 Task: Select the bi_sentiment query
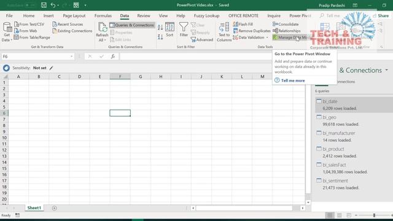(x=354, y=184)
